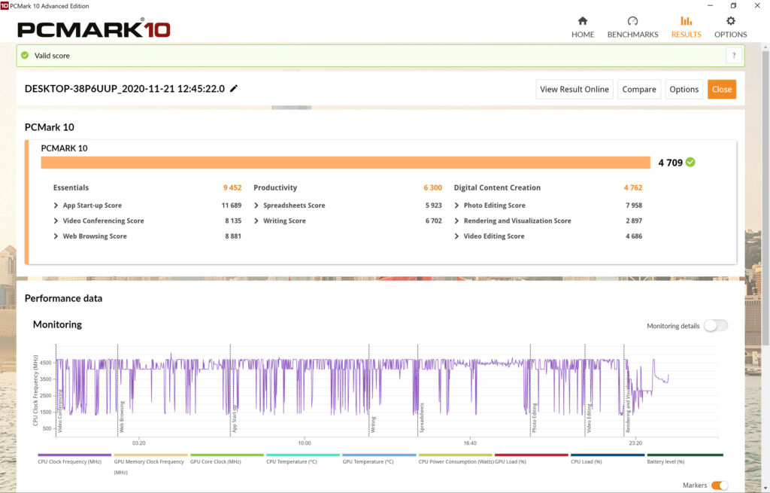Click the scrollbar down arrow
Screen dimensions: 770x493
click(x=765, y=488)
